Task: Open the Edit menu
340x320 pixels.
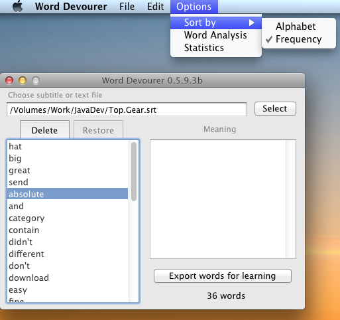Action: [156, 7]
